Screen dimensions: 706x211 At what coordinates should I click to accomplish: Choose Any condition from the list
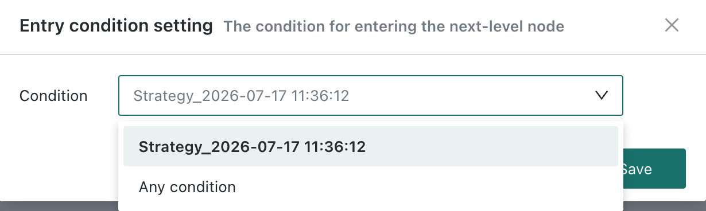point(371,187)
